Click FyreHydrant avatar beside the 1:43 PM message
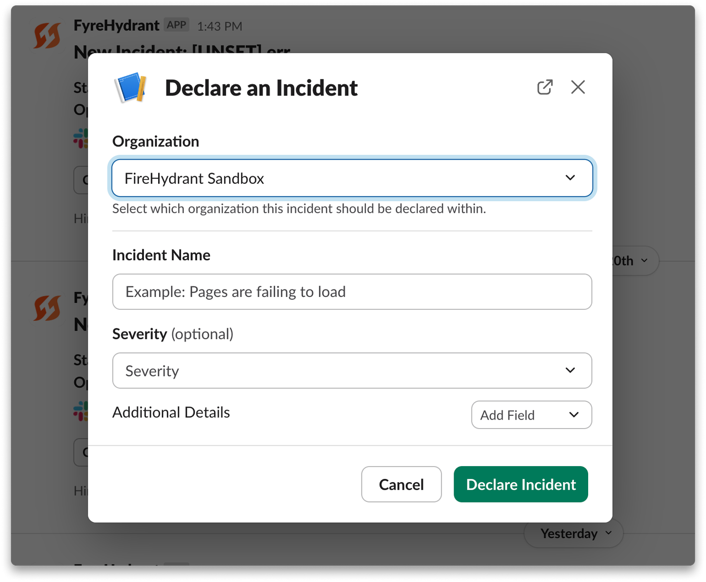Viewport: 706px width, 582px height. pos(47,36)
